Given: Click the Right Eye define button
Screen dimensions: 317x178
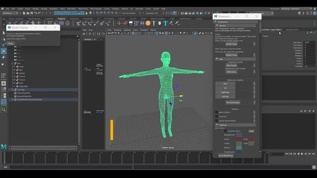Looking at the screenshot, I should click(225, 92).
